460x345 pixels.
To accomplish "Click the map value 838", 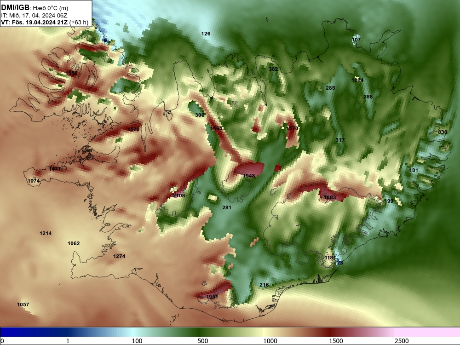I will pyautogui.click(x=443, y=132).
